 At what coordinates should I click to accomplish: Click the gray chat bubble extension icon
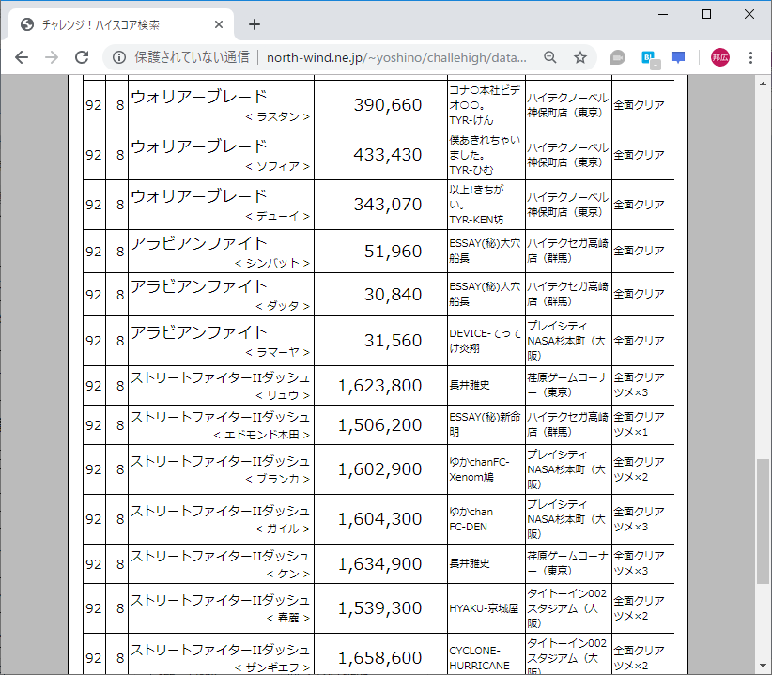click(617, 57)
